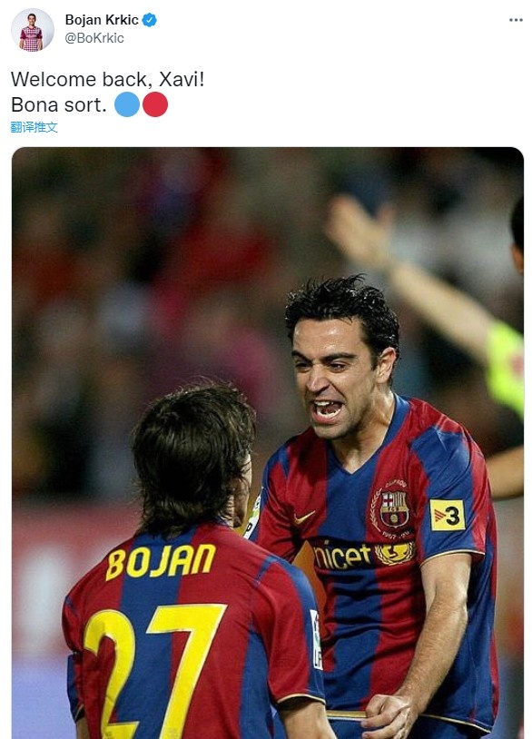The image size is (532, 739).
Task: Open the three-dot more options menu
Action: [516, 20]
